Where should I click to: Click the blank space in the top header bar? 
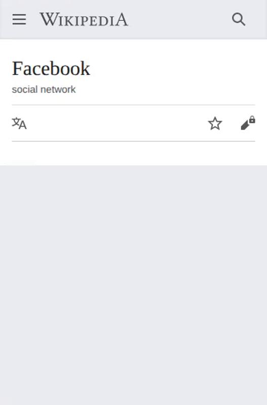[180, 19]
